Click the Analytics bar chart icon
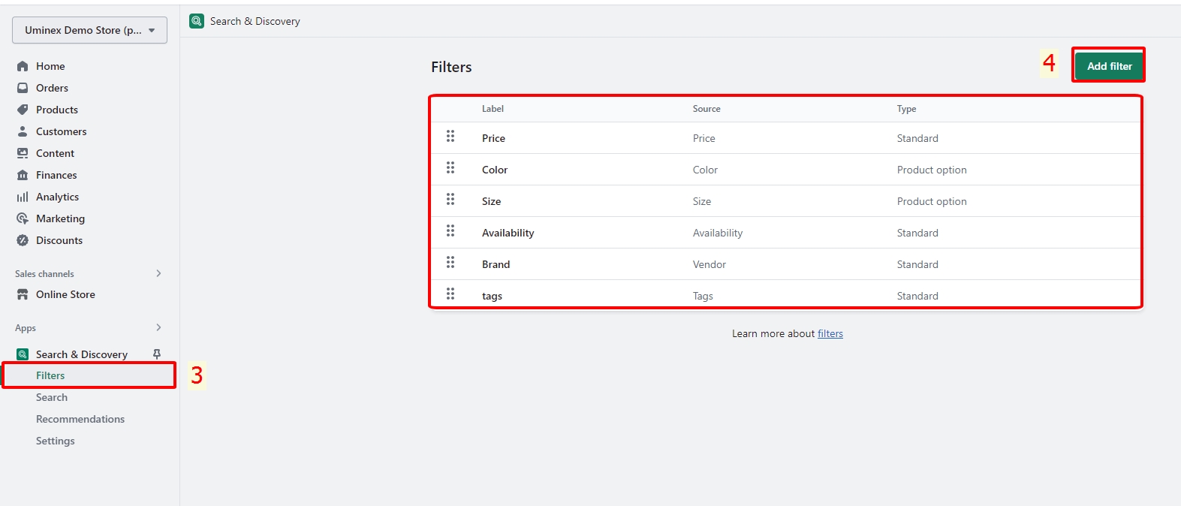 23,197
